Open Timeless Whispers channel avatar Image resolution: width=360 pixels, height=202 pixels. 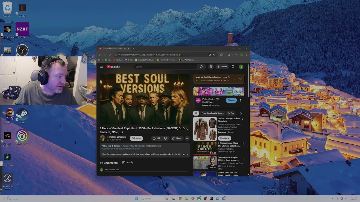click(103, 138)
